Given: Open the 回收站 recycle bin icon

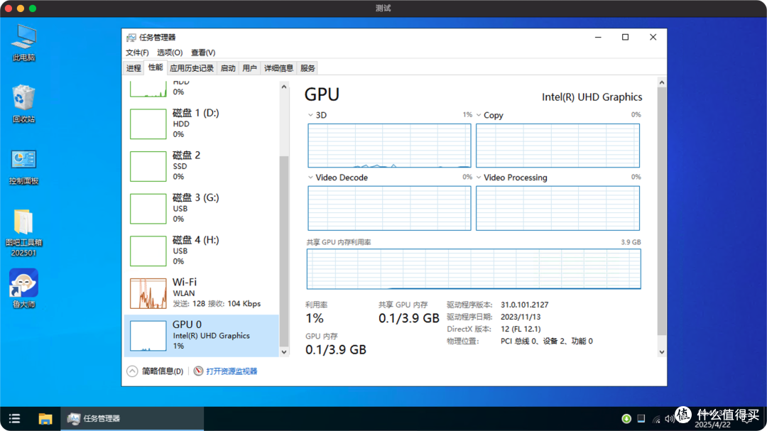Looking at the screenshot, I should click(x=23, y=104).
